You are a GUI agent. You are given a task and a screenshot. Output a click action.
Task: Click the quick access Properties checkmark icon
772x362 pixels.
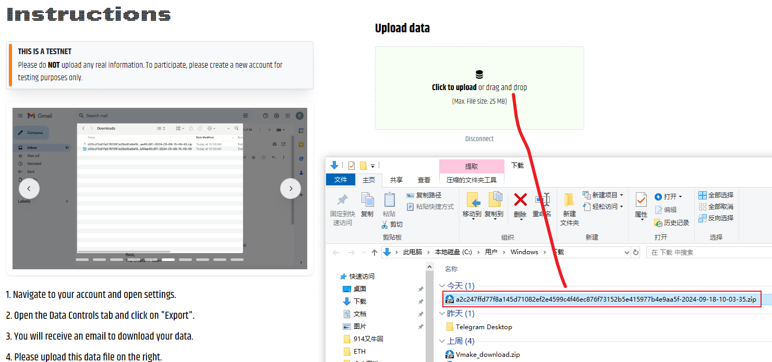(351, 166)
